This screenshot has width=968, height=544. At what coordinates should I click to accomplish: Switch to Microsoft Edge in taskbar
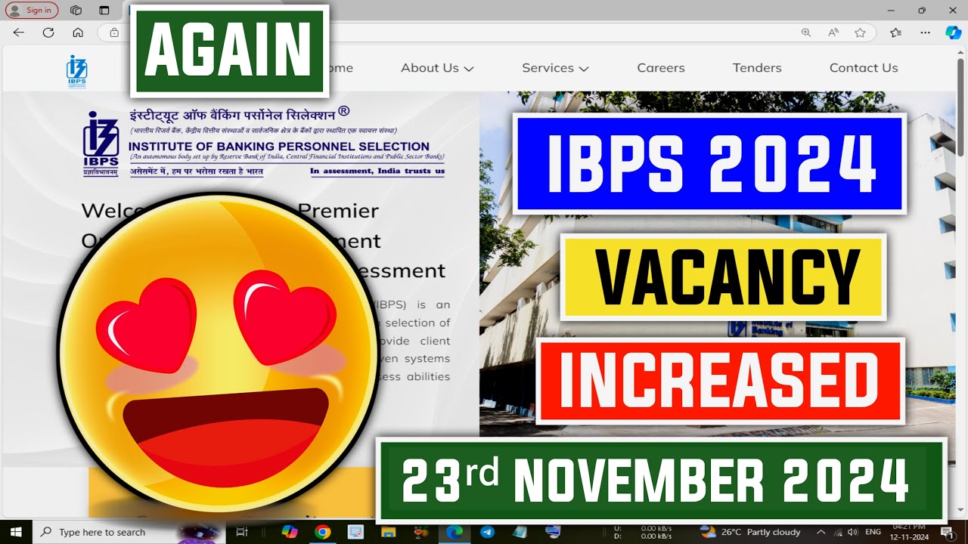tap(455, 532)
